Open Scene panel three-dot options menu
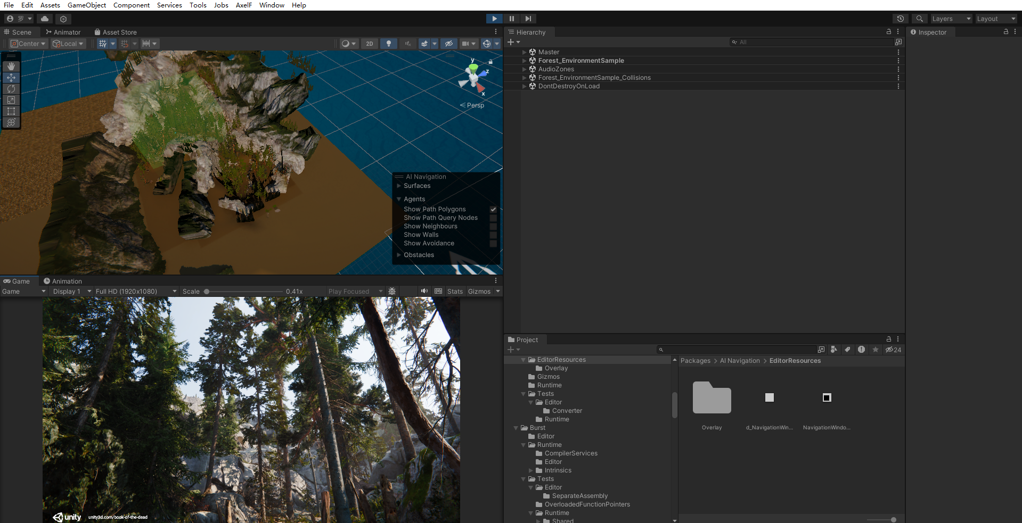 click(x=496, y=32)
